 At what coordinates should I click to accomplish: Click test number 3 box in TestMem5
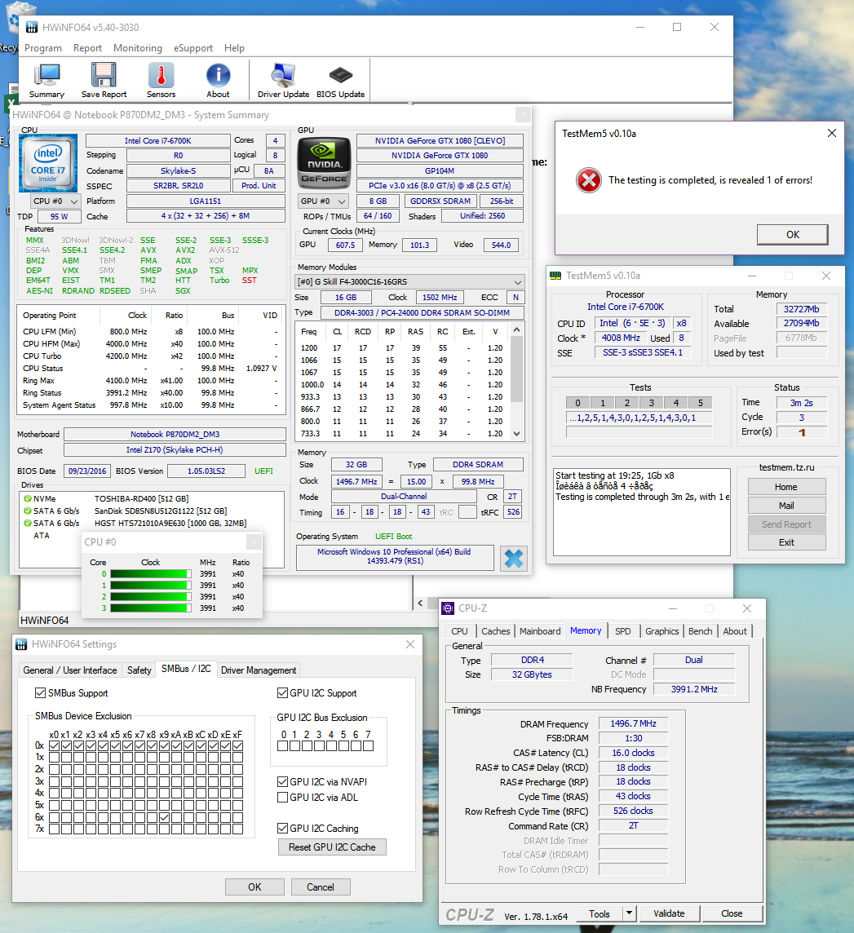(x=651, y=403)
